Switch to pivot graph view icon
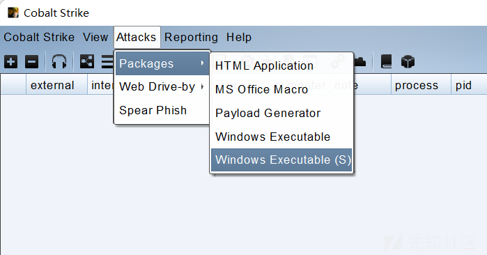The height and width of the screenshot is (255, 487). point(87,61)
